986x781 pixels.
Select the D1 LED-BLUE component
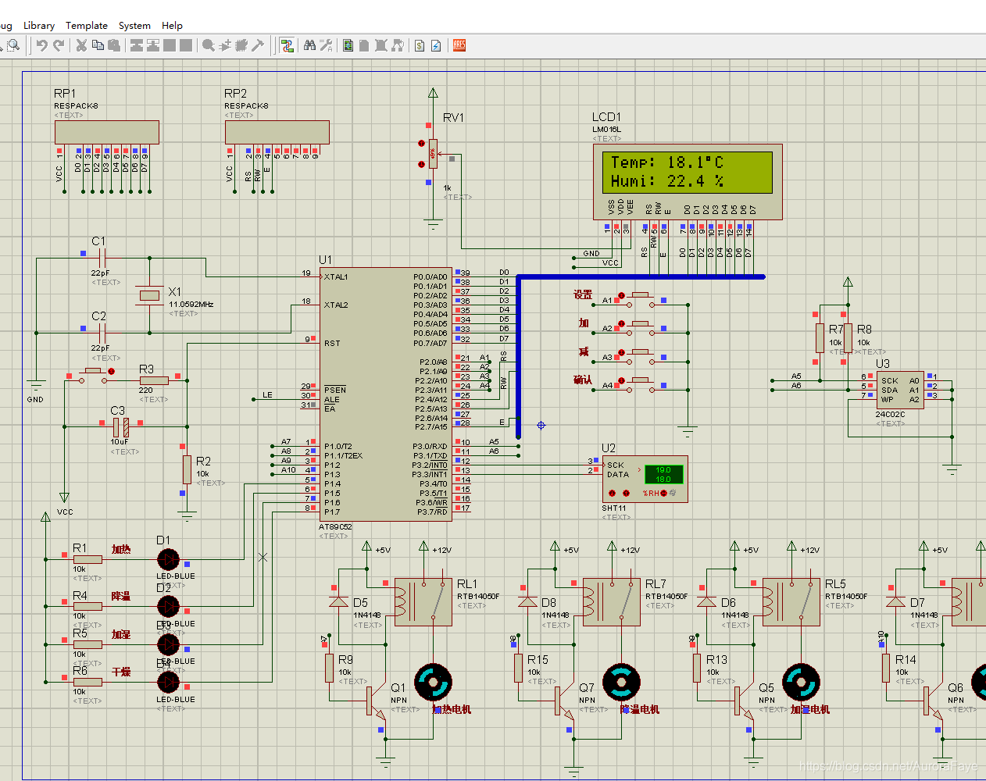coord(168,559)
